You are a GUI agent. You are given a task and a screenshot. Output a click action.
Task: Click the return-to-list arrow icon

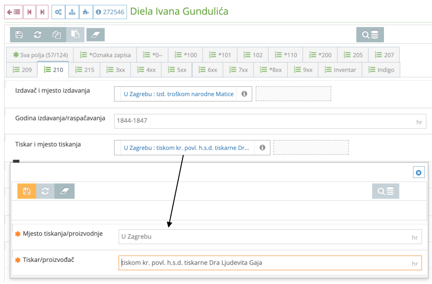click(x=14, y=12)
